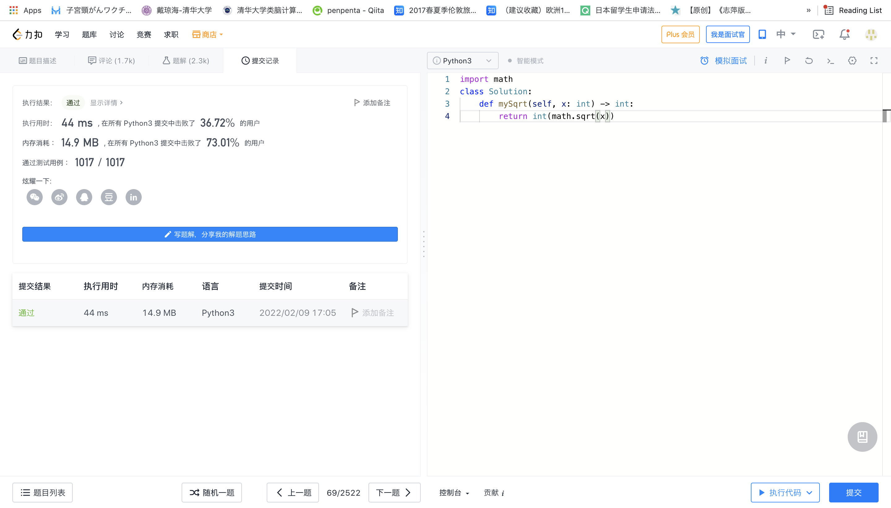Screen dimensions: 891x508
Task: Switch to the 题解 (2.3k) tab
Action: [185, 61]
